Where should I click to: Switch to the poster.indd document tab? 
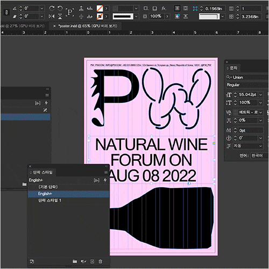click(x=88, y=26)
